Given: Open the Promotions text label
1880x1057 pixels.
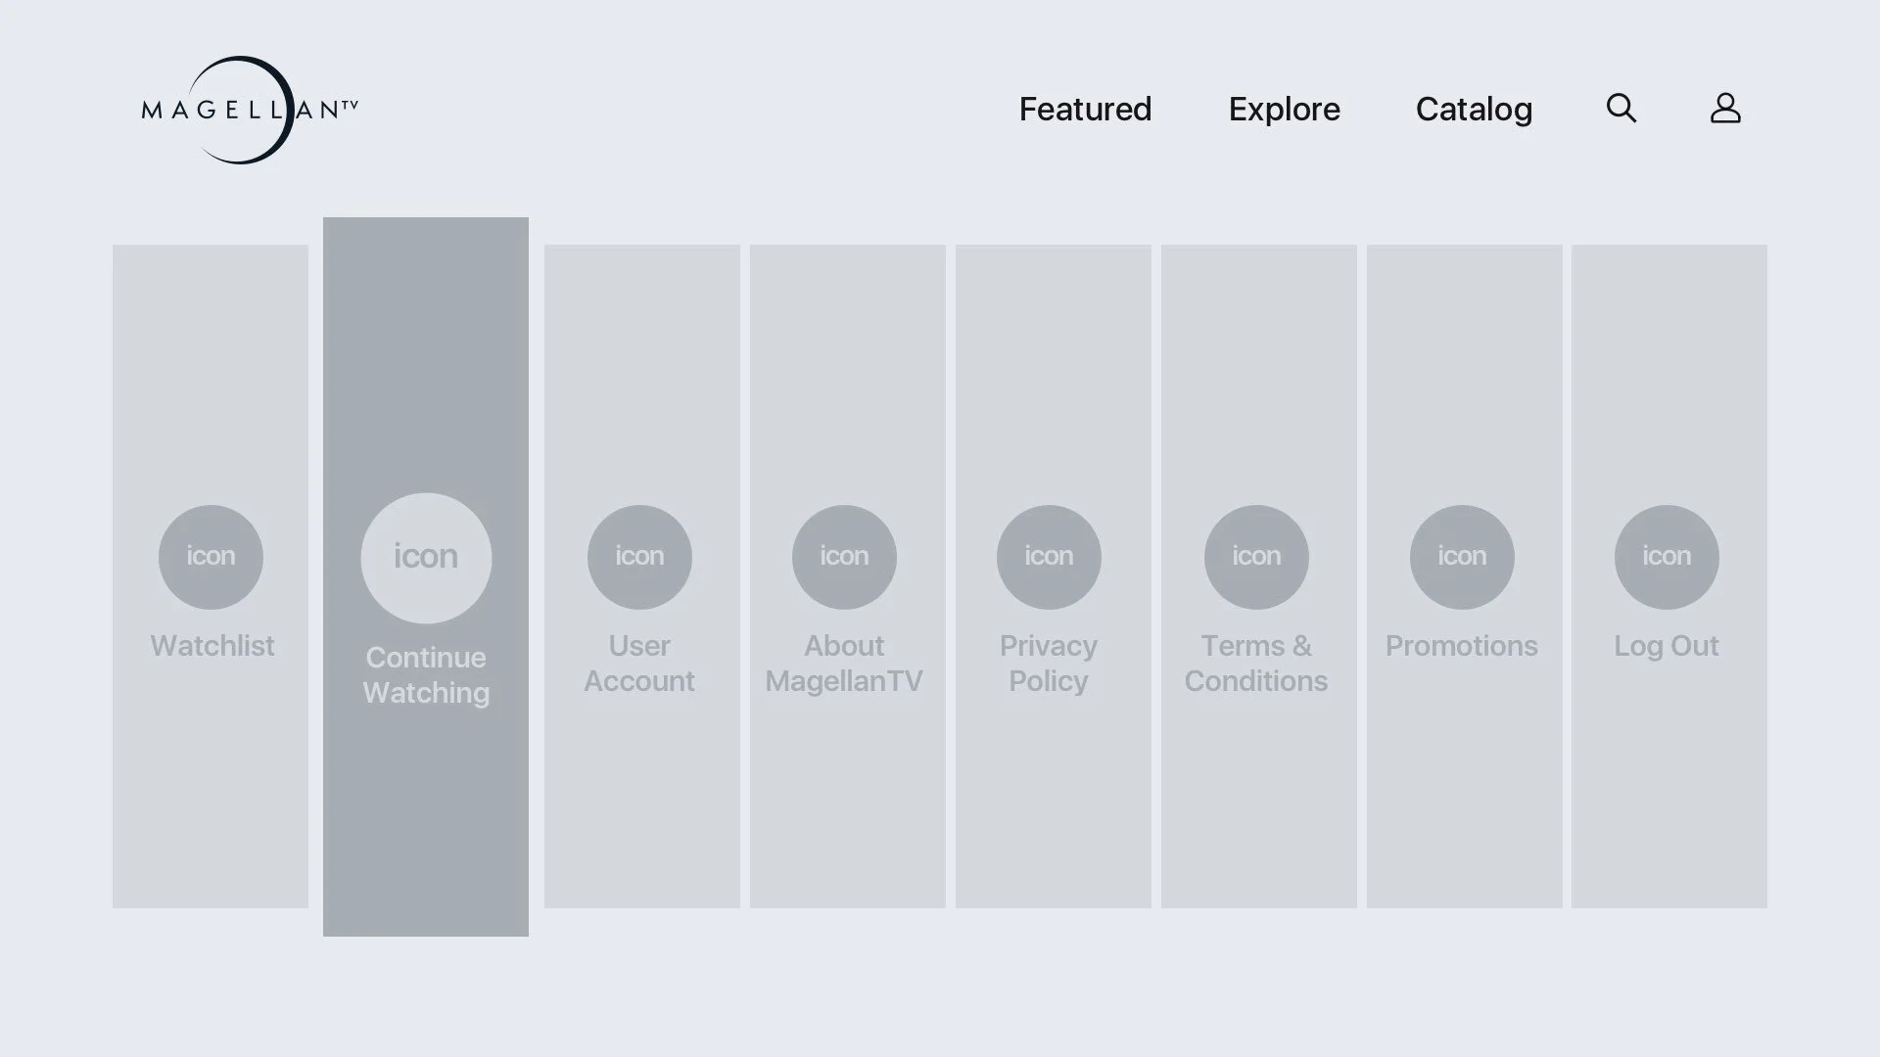Looking at the screenshot, I should tap(1461, 646).
